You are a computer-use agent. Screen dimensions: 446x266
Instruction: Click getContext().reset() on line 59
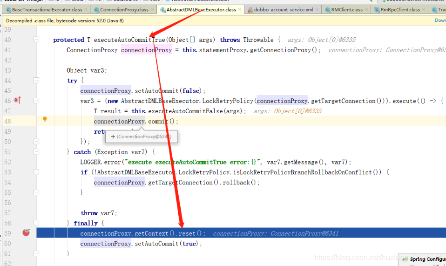coord(168,233)
